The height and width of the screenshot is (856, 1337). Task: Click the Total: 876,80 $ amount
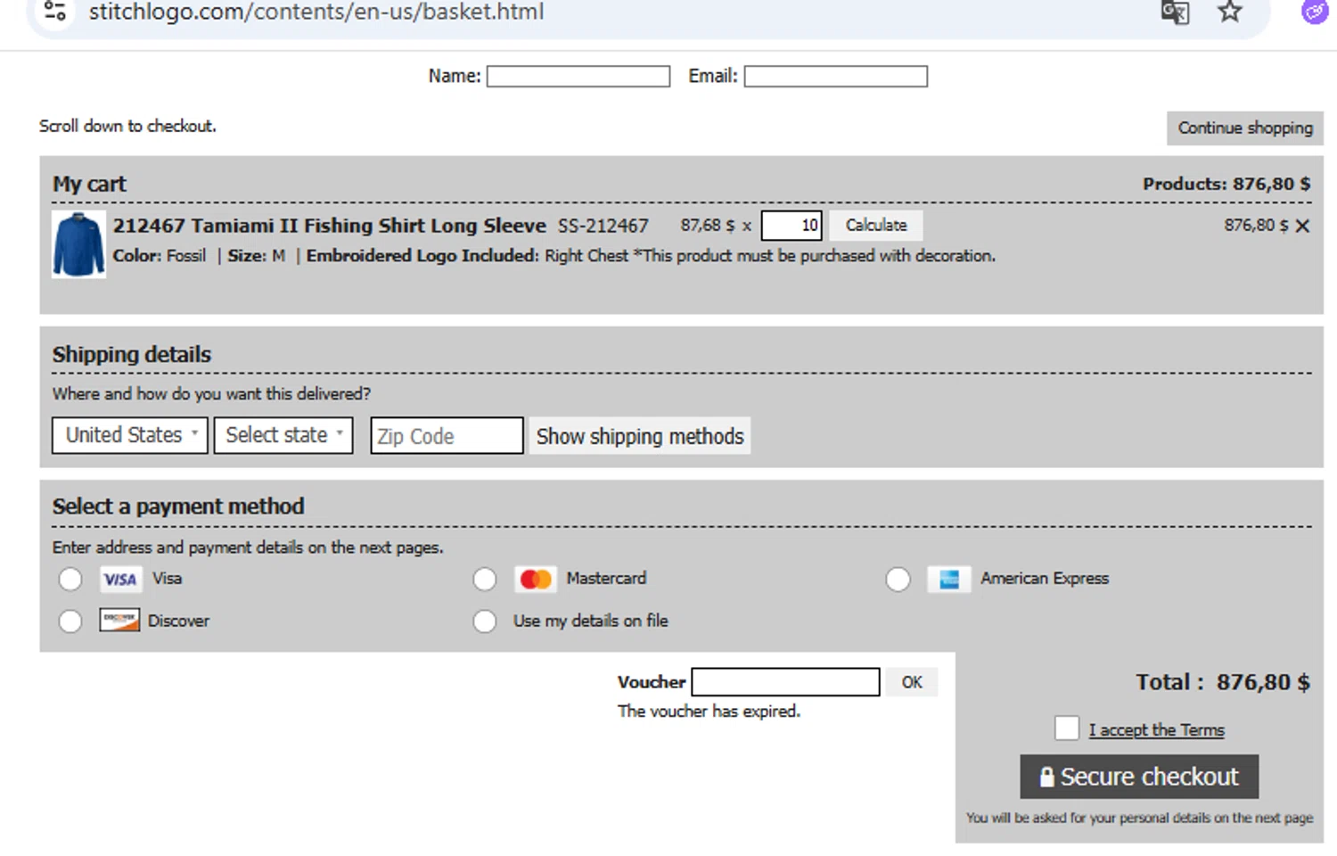(1223, 683)
